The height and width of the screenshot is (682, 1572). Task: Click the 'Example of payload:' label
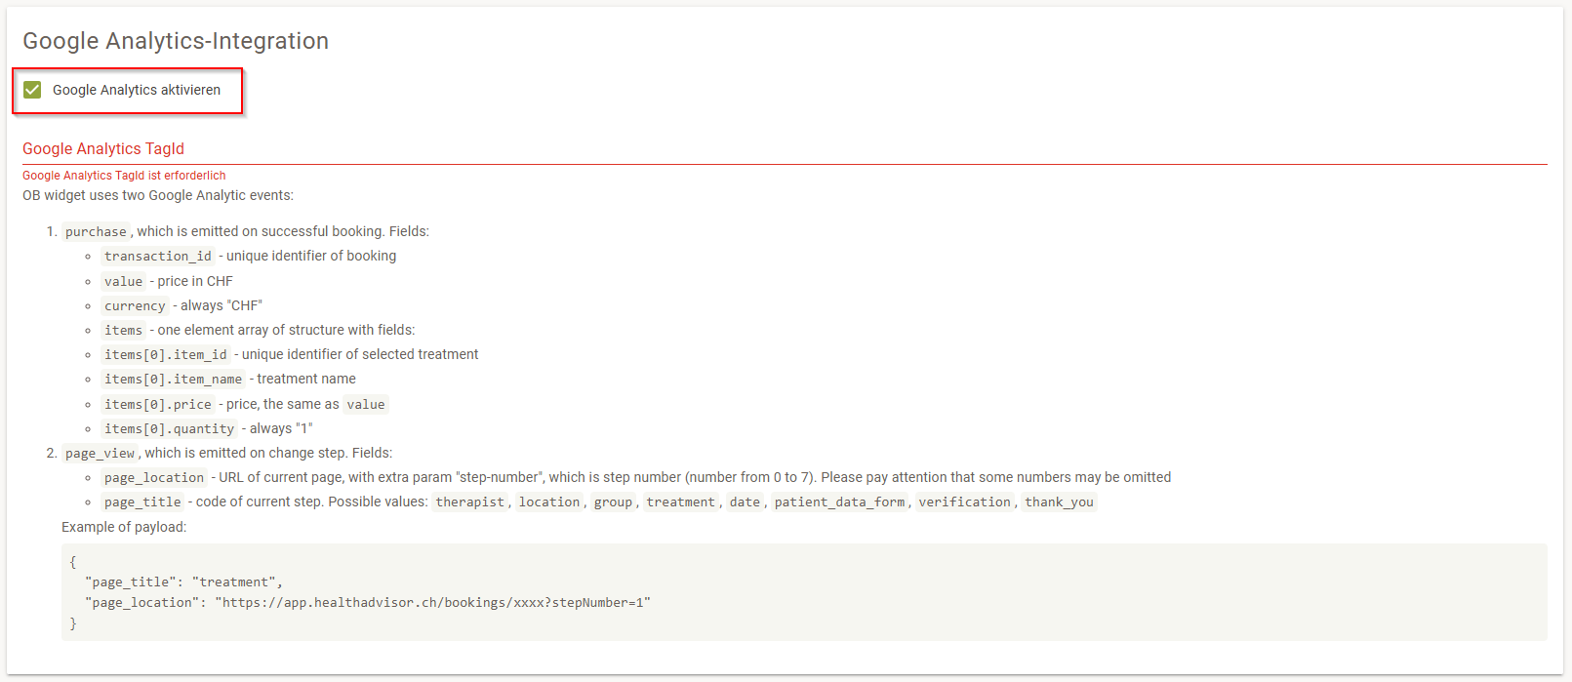click(x=124, y=527)
